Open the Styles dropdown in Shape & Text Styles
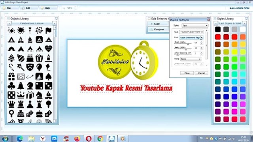Image resolution: width=253 pixels, height=142 pixels. coord(195,26)
